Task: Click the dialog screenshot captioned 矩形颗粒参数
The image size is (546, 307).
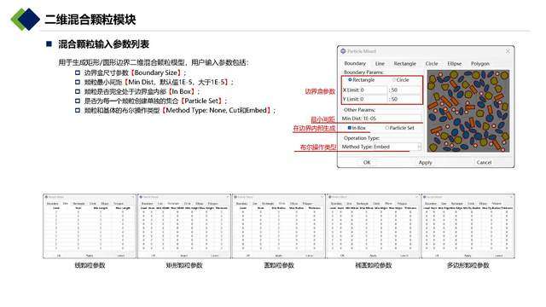Action: [184, 226]
